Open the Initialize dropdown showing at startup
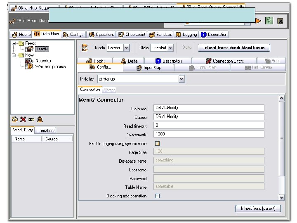297x223 pixels. [x=181, y=79]
